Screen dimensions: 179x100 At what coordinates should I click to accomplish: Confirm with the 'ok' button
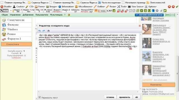tap(136, 97)
